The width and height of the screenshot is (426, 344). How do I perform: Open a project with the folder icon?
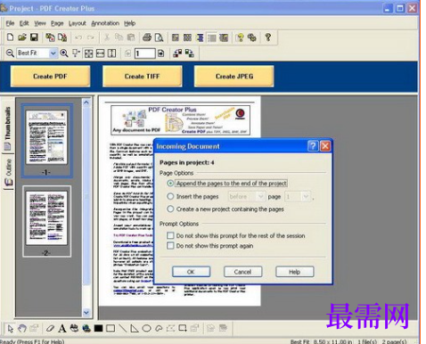[22, 37]
